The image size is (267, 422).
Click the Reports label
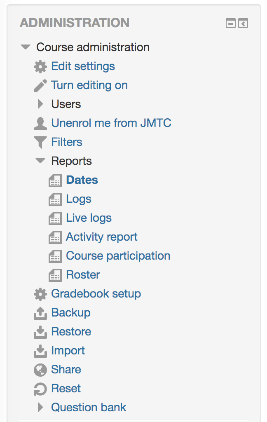coord(71,161)
